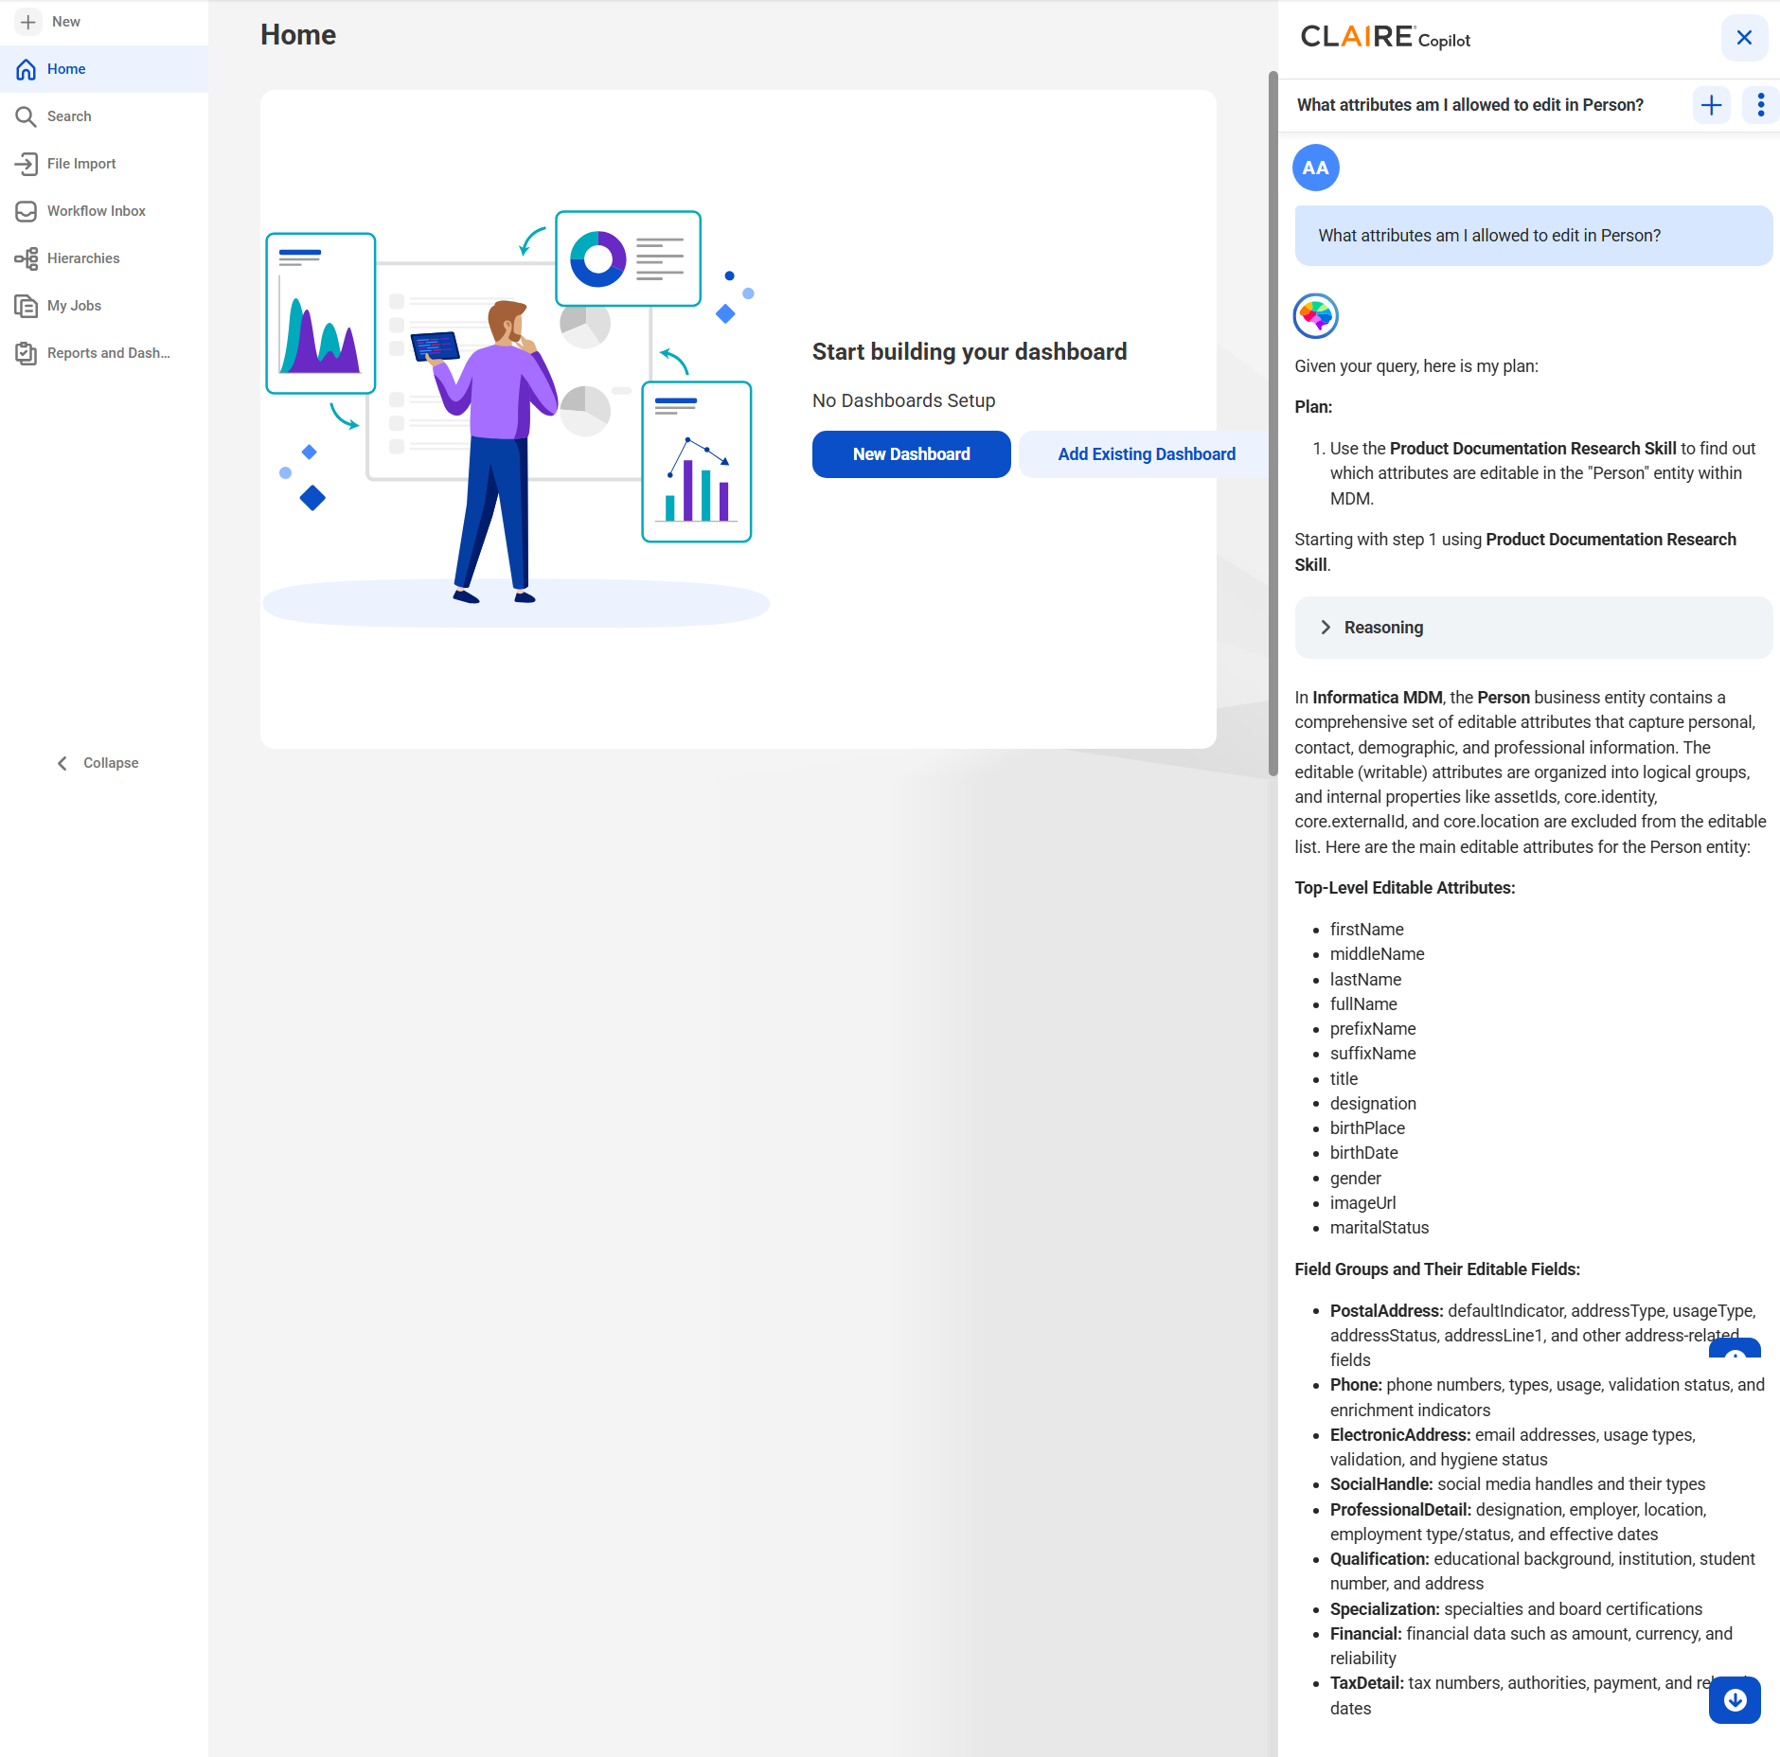Click the 'birthDate' list item

[1363, 1153]
